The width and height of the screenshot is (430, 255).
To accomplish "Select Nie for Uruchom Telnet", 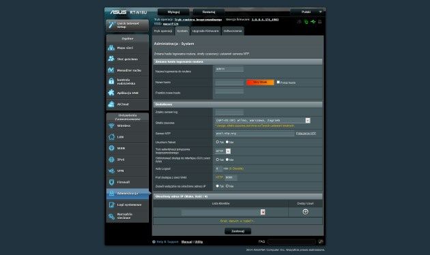I will pos(227,142).
